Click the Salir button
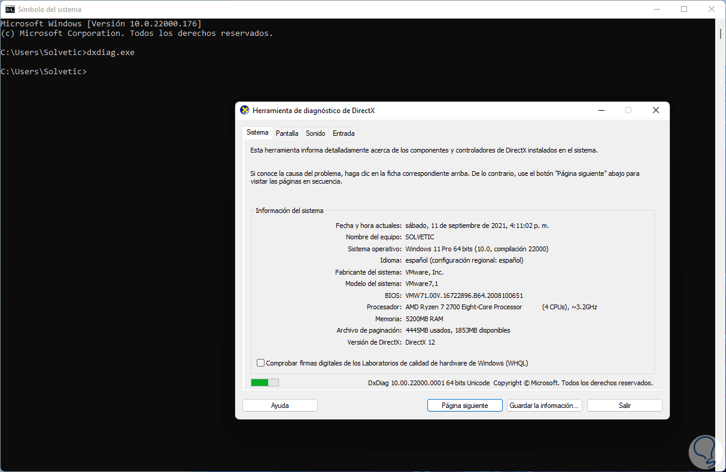The height and width of the screenshot is (472, 726). click(x=624, y=405)
